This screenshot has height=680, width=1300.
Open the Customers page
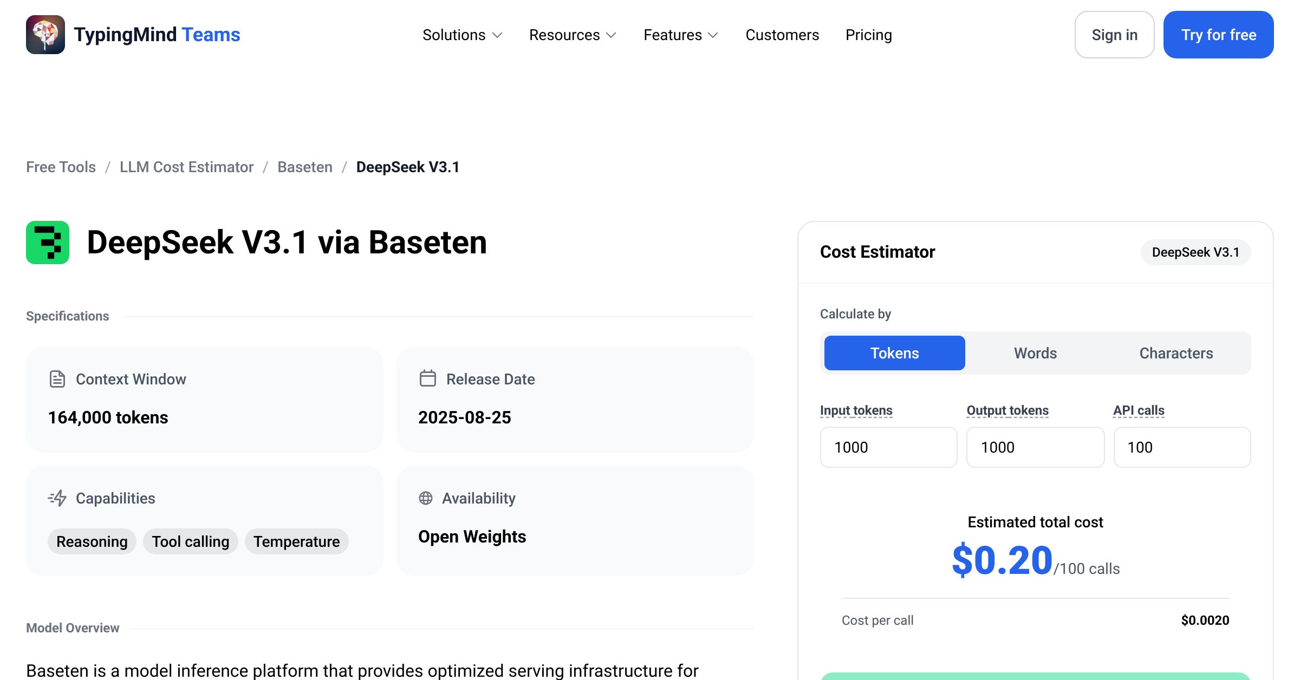tap(782, 35)
